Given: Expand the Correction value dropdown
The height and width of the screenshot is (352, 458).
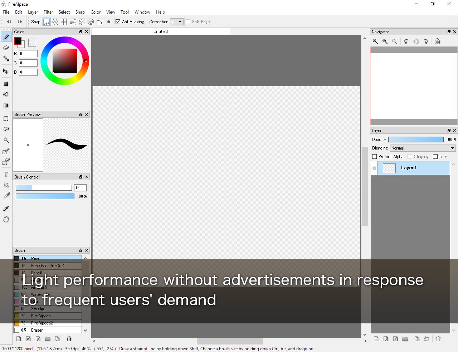Looking at the screenshot, I should [x=180, y=22].
